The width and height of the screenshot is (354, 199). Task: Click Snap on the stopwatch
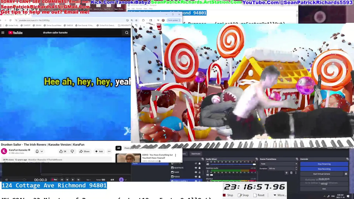(243, 195)
